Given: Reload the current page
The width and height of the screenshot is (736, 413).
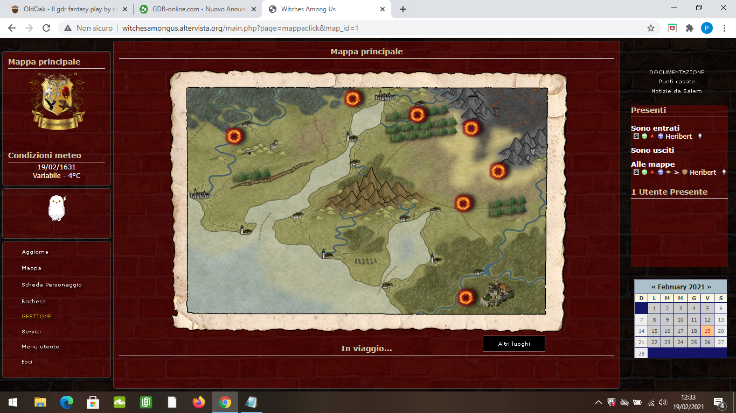Looking at the screenshot, I should [46, 28].
